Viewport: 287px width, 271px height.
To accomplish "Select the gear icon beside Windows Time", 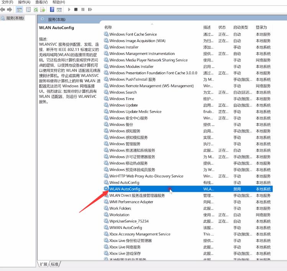I will (106, 98).
